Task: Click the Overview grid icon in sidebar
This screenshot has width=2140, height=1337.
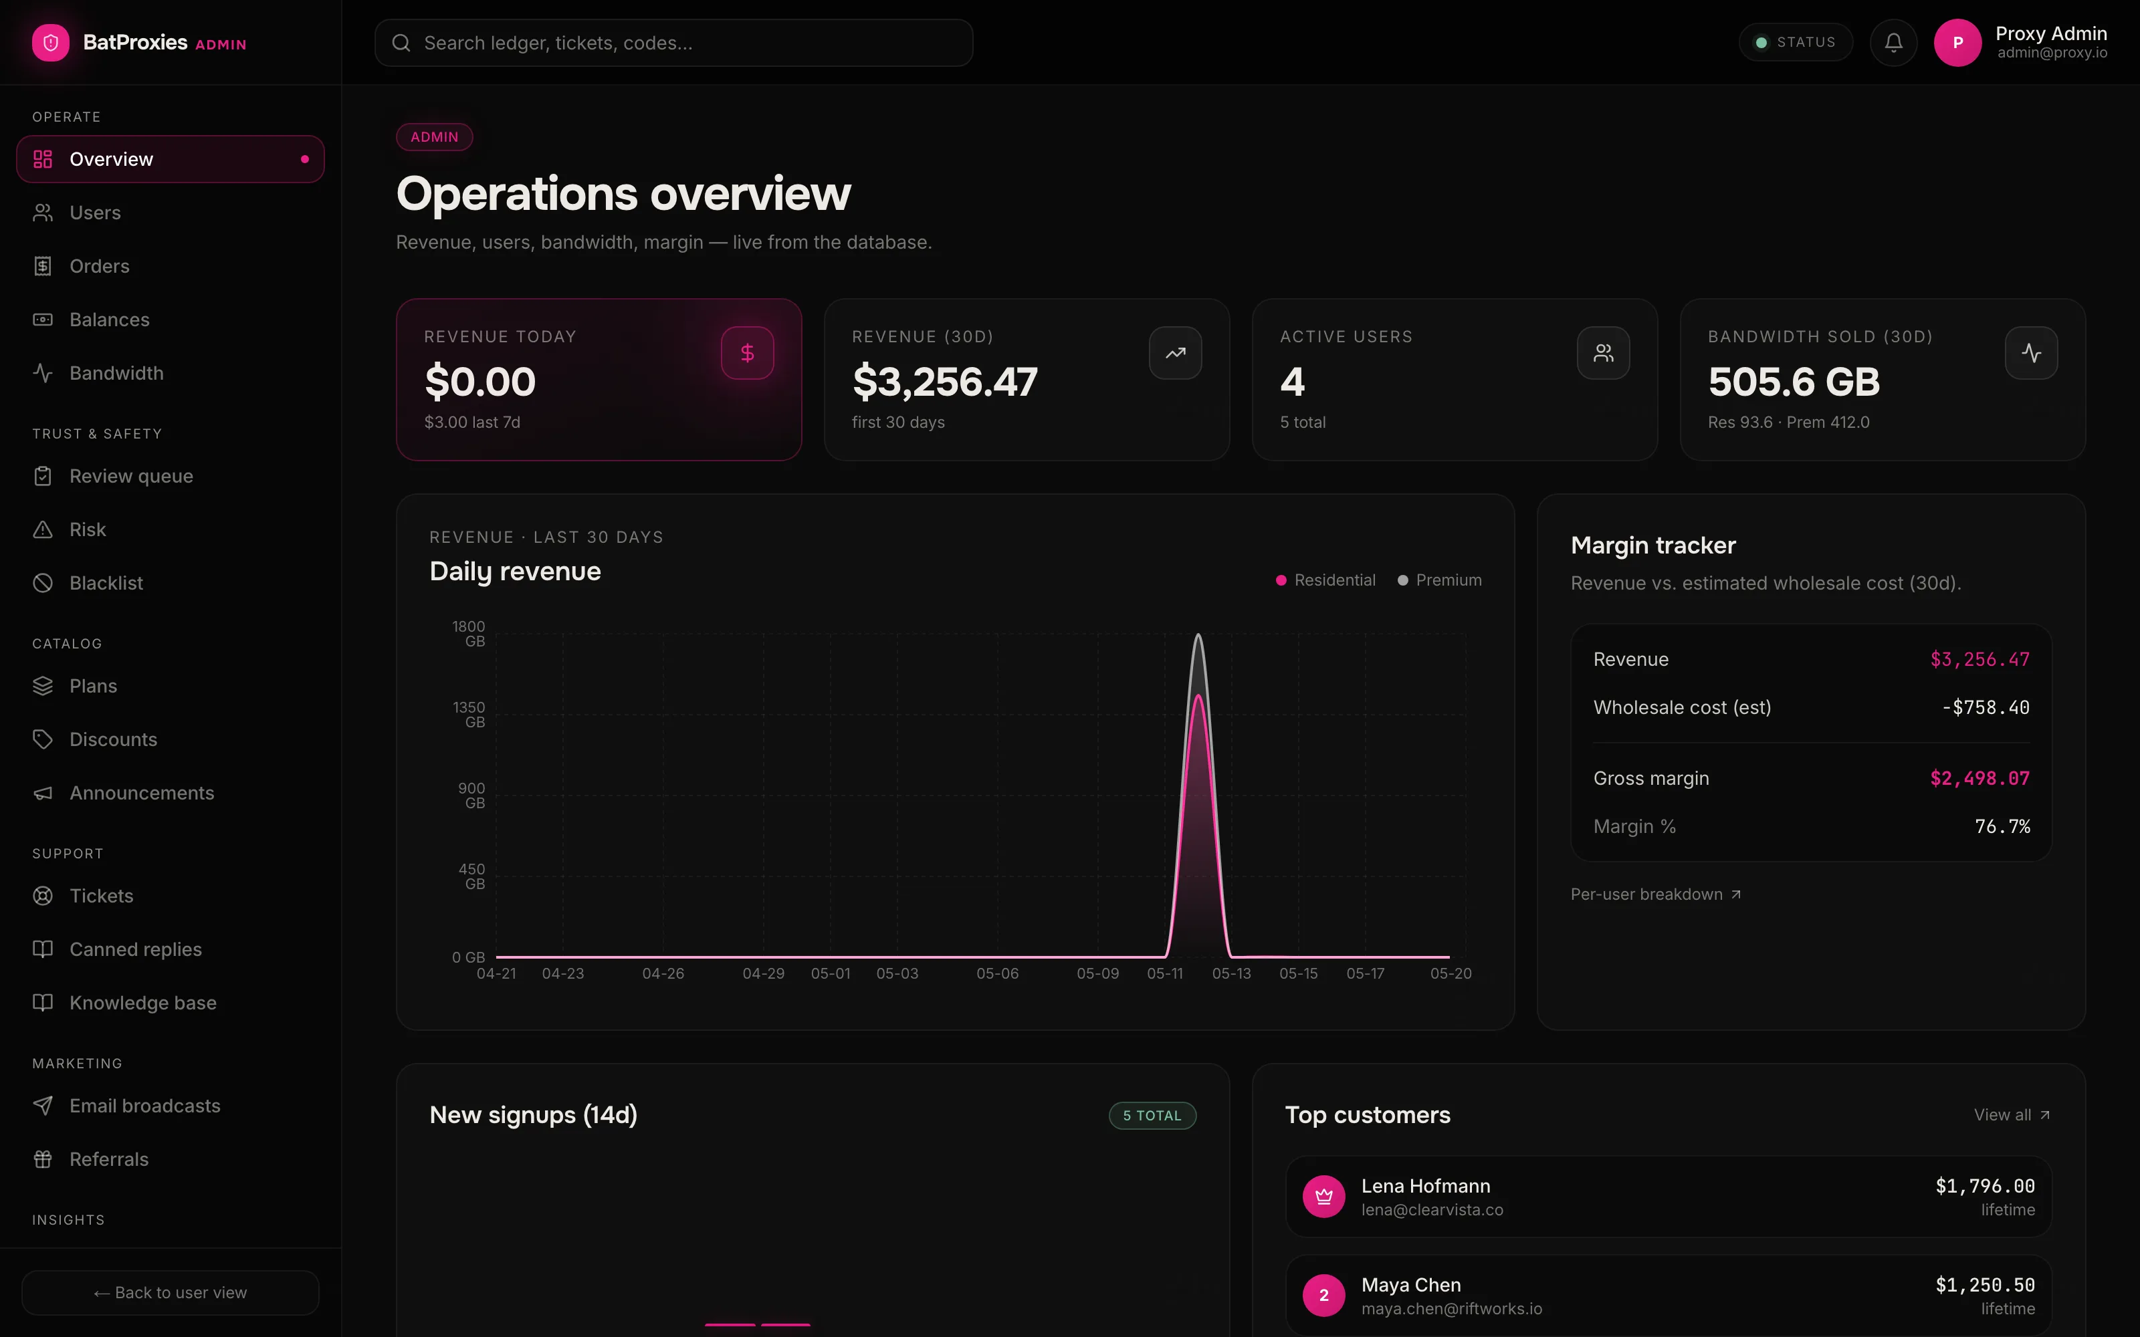Action: click(x=42, y=159)
